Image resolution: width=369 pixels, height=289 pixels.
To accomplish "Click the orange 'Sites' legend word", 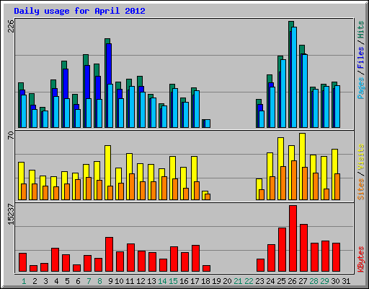I will [361, 189].
